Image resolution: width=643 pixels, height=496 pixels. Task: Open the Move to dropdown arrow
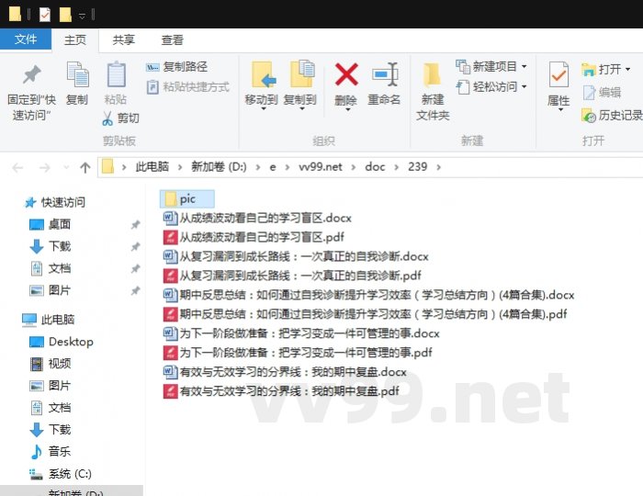264,109
